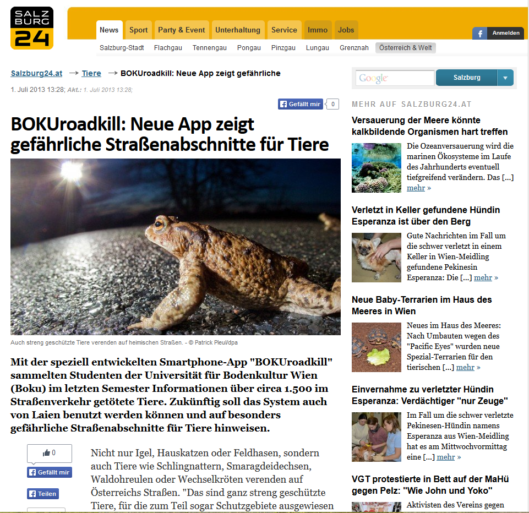The height and width of the screenshot is (513, 529).
Task: Click the 'Gefällt mir' button beside article text
Action: point(49,472)
